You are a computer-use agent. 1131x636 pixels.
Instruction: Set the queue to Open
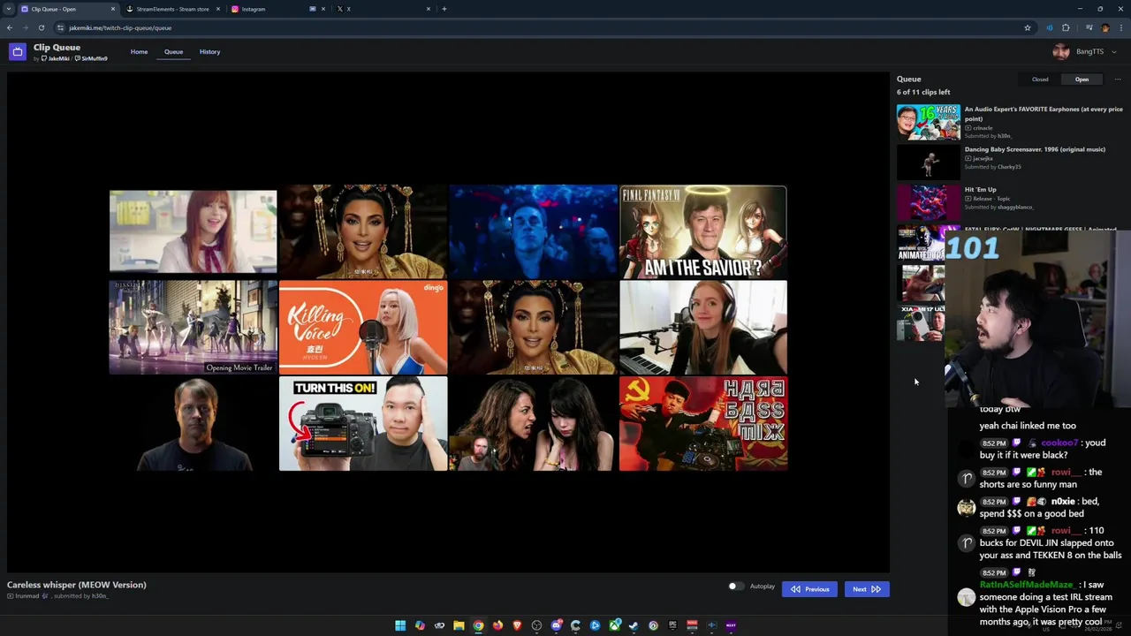[x=1082, y=79]
